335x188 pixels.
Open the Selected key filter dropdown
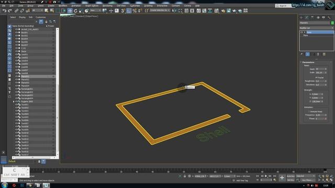point(306,176)
